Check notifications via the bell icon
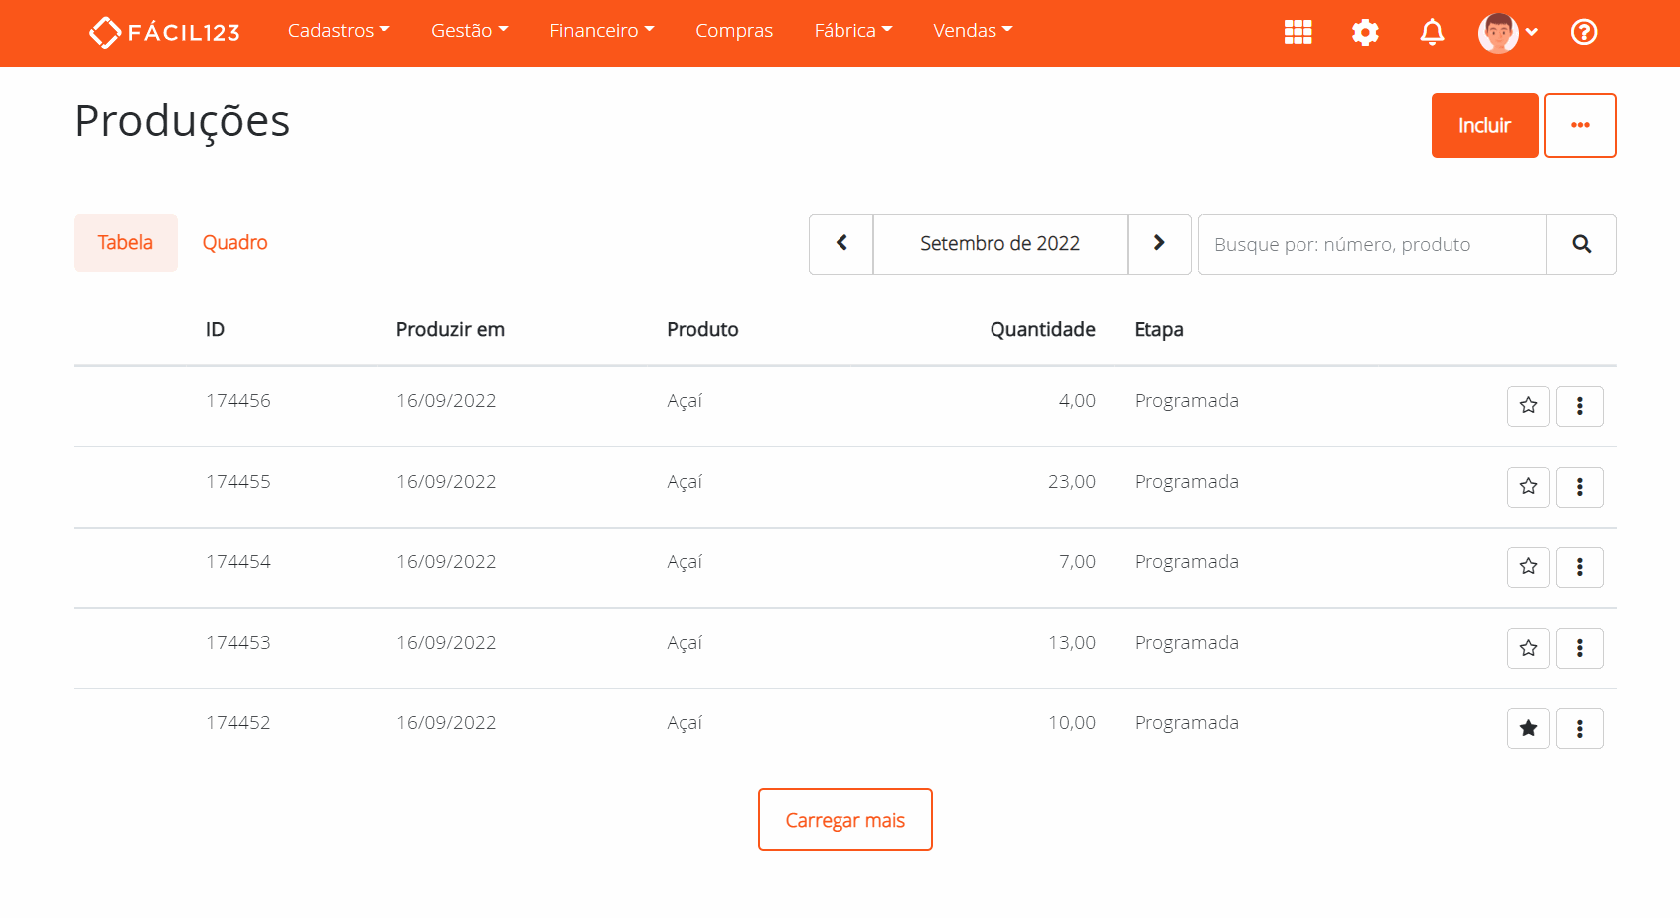 [x=1432, y=32]
